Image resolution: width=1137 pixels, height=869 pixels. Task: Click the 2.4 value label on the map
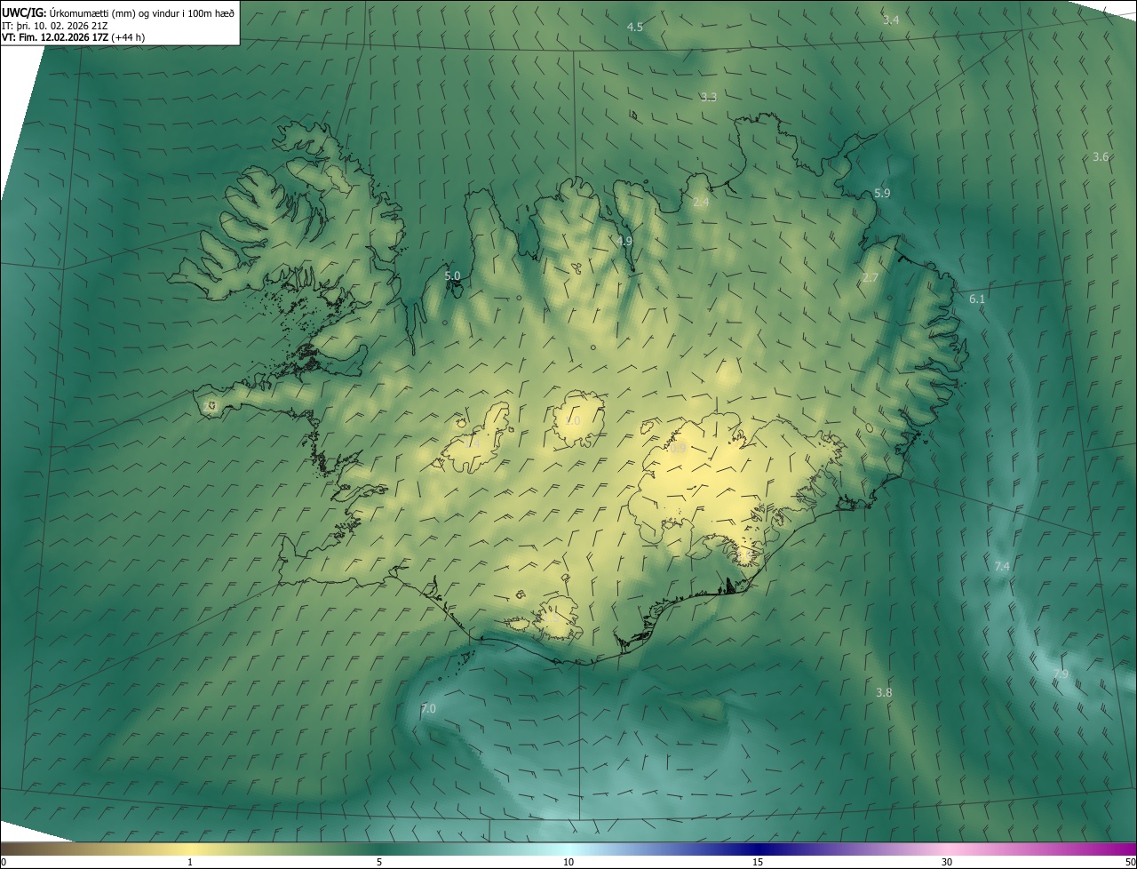tap(701, 203)
